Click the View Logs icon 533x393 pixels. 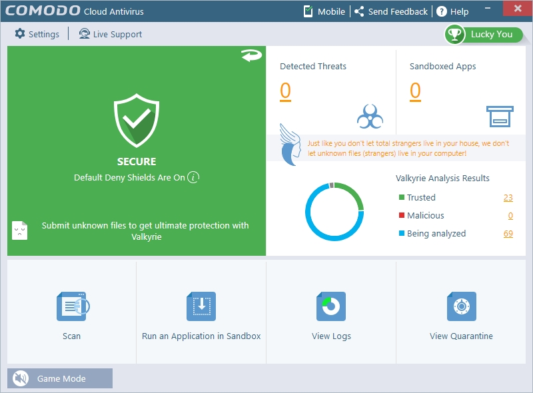[331, 306]
